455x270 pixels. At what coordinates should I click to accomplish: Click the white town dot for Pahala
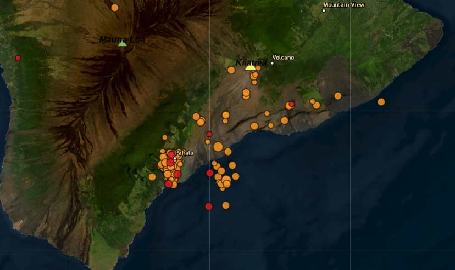coord(175,158)
